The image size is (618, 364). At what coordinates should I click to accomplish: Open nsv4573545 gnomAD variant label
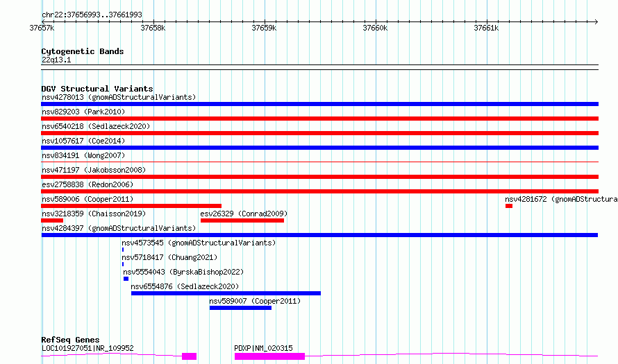coord(199,243)
